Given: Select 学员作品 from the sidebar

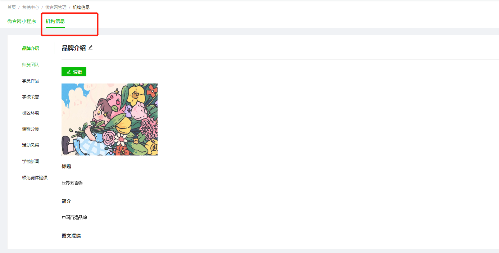Looking at the screenshot, I should (x=31, y=81).
